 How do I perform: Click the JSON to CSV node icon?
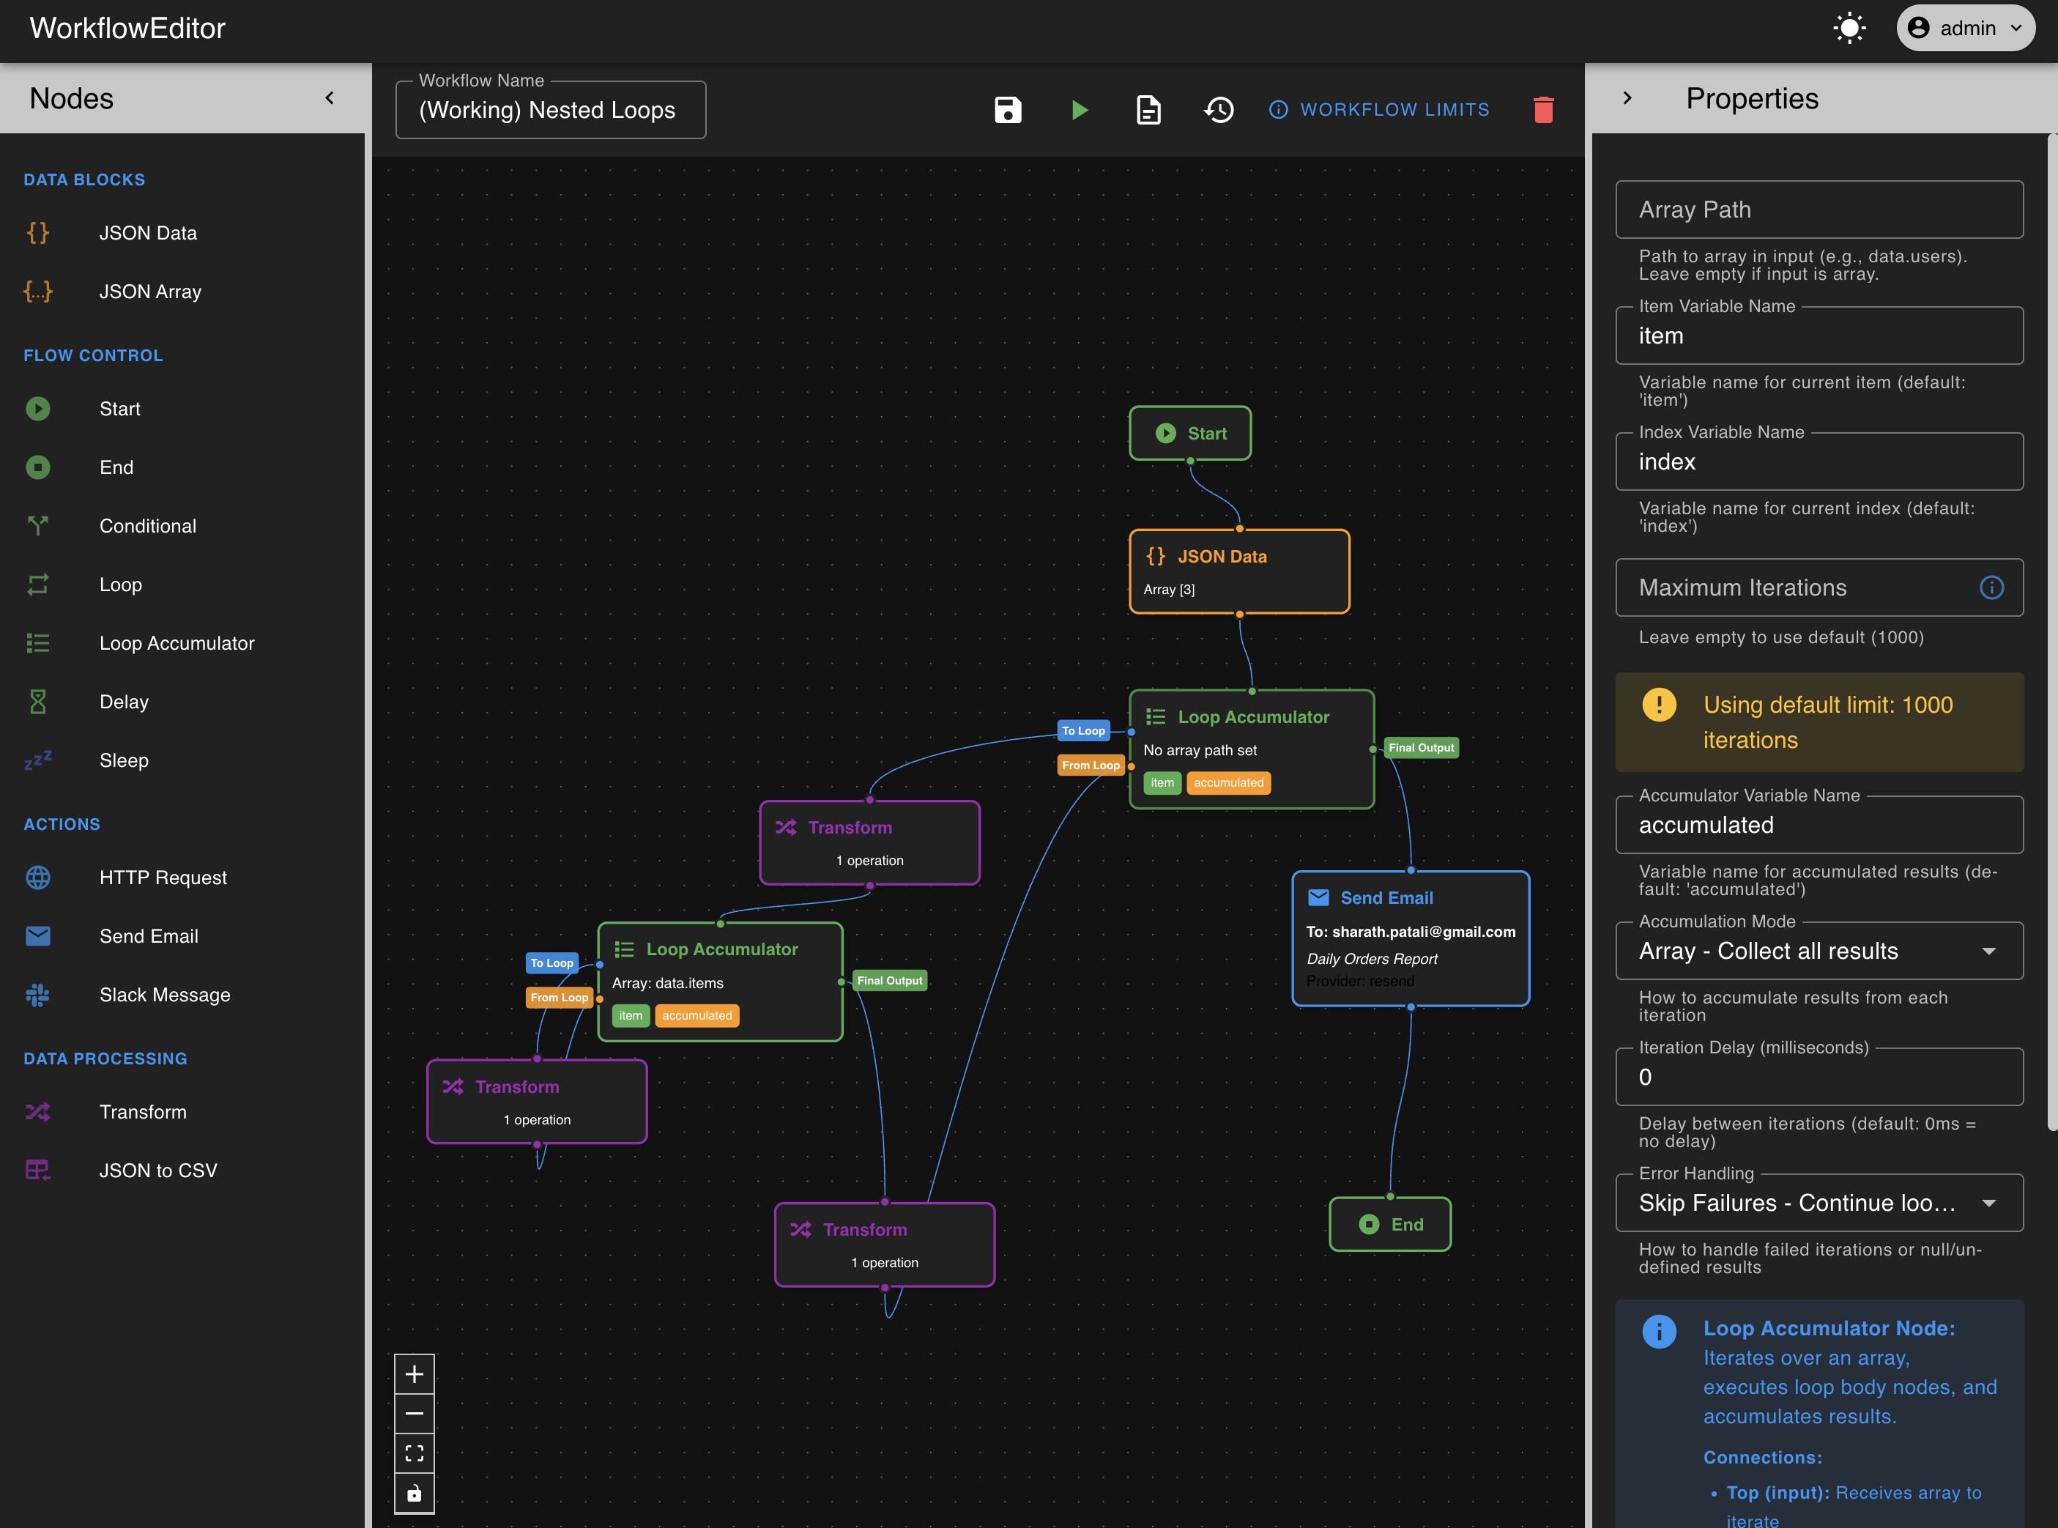click(x=37, y=1169)
